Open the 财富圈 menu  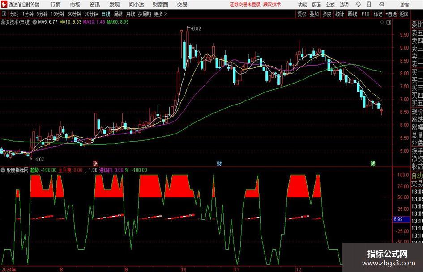coord(160,4)
